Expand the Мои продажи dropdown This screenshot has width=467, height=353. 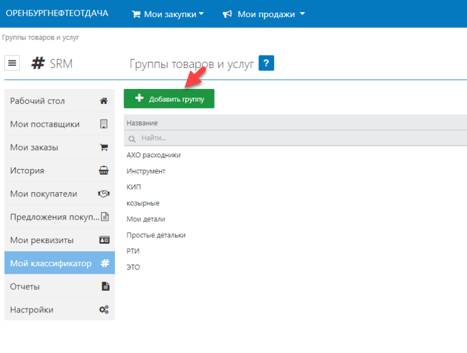pyautogui.click(x=264, y=14)
